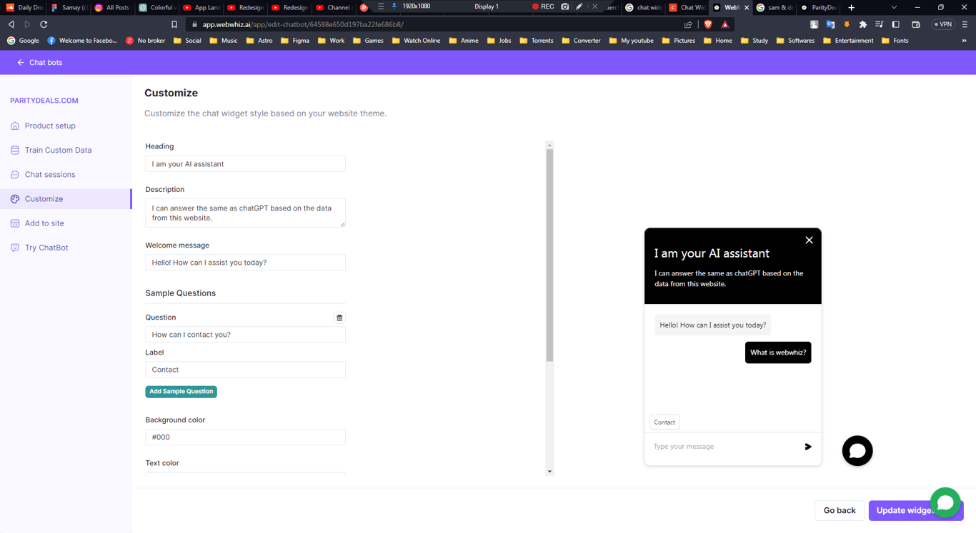Image resolution: width=976 pixels, height=533 pixels.
Task: Open the black chat launcher bubble icon
Action: [857, 450]
